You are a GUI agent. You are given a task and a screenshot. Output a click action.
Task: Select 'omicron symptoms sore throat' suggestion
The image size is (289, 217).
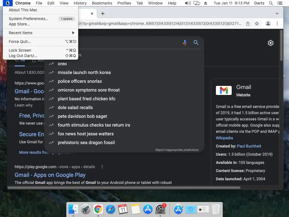tap(124, 90)
